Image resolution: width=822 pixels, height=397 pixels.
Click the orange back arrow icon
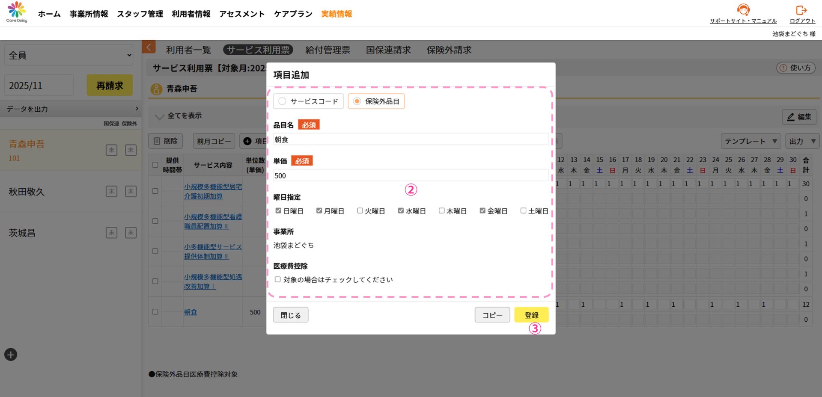(149, 47)
